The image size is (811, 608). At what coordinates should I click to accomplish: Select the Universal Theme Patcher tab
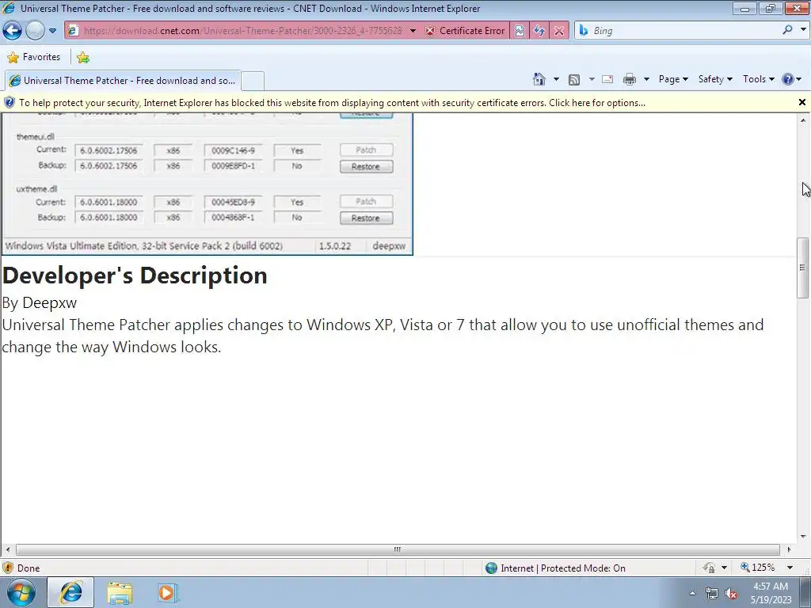(123, 81)
